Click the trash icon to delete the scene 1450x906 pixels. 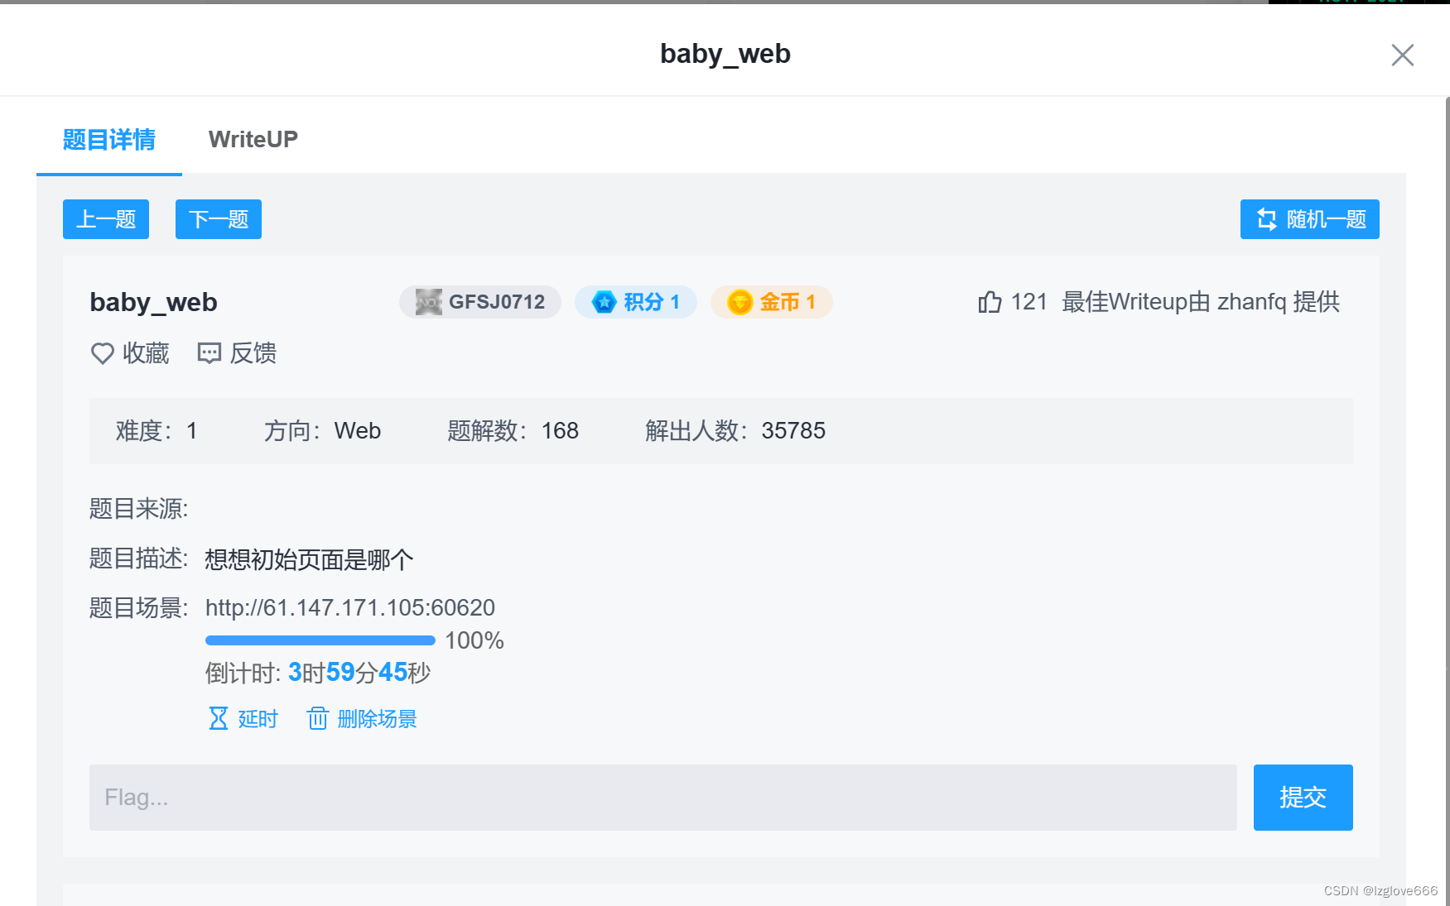tap(317, 719)
